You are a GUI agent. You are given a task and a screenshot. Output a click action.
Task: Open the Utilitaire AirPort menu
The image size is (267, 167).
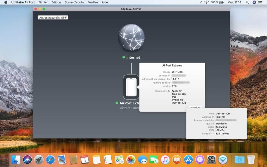[23, 2]
